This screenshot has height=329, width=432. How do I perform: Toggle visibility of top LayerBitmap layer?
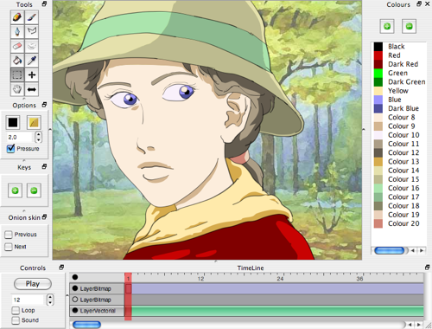(75, 288)
